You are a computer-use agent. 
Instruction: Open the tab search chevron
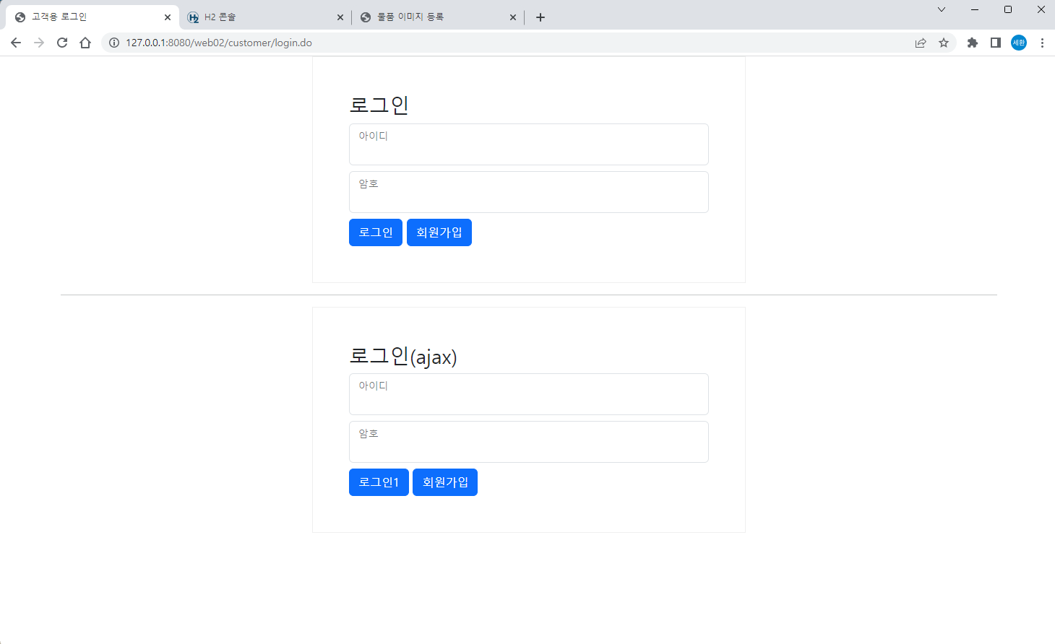[x=942, y=9]
